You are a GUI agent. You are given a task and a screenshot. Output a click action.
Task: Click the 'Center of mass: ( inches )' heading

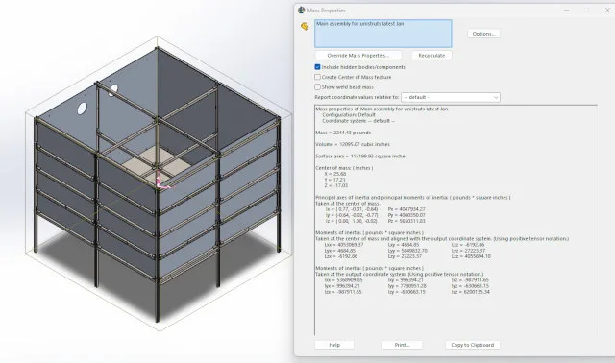(x=344, y=168)
